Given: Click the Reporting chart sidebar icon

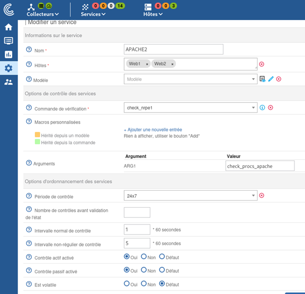Looking at the screenshot, I should (9, 54).
